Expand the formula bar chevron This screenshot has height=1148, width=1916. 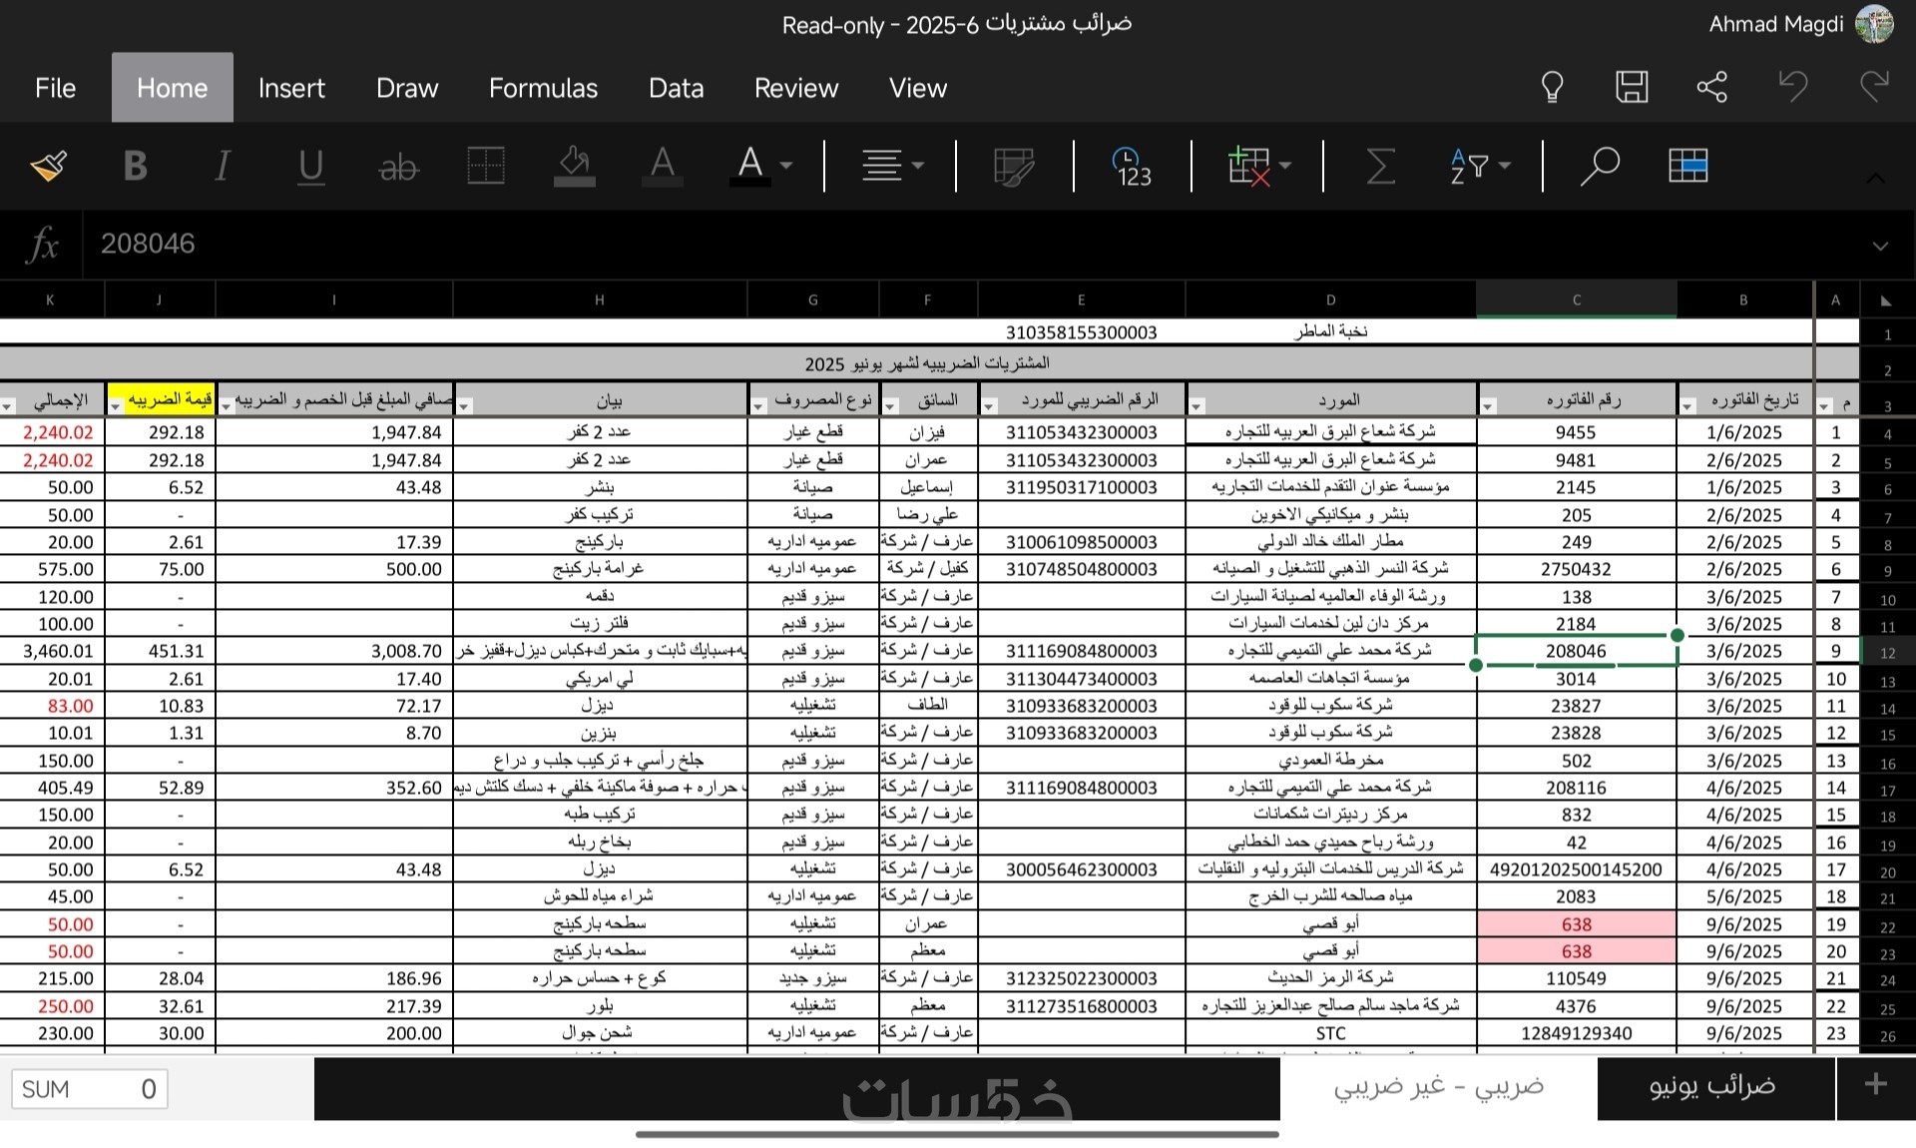[1880, 246]
